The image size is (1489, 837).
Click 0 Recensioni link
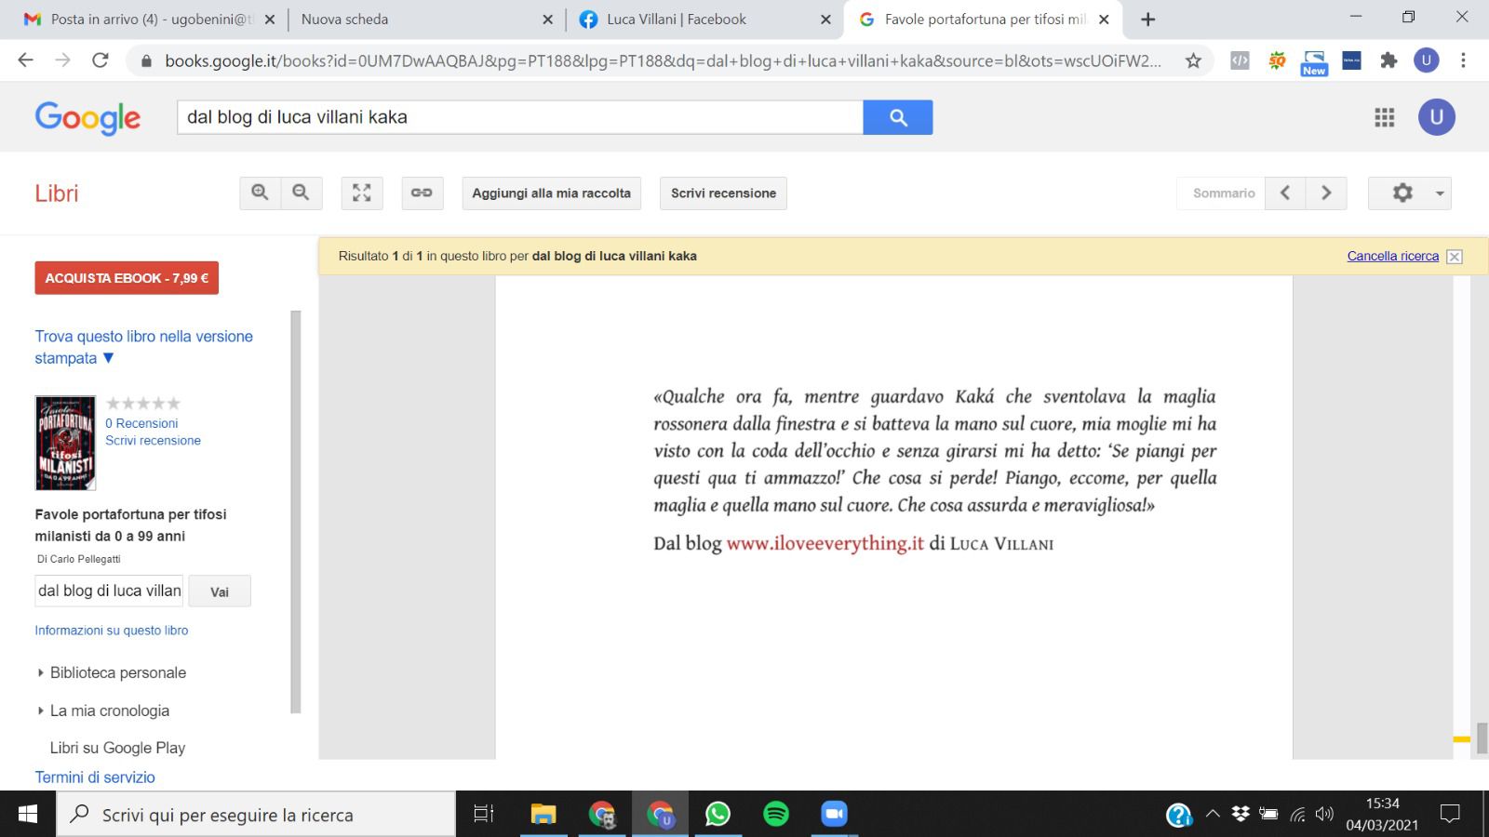141,423
